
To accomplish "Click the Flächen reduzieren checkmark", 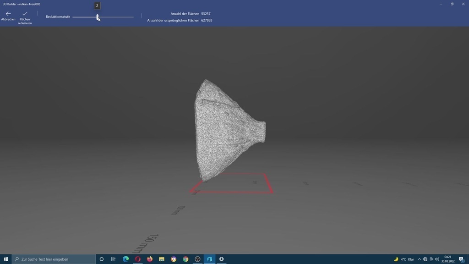I will [25, 13].
